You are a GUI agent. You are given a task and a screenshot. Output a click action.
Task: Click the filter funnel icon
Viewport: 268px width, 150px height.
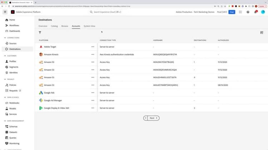point(40,32)
